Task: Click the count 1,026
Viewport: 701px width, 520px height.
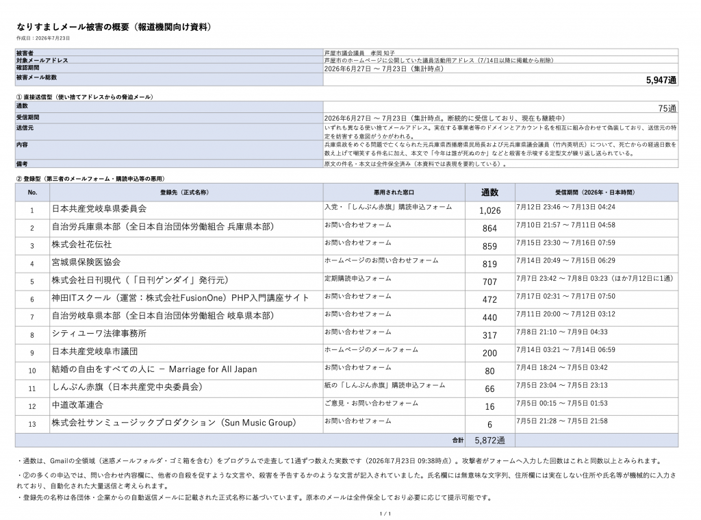Action: click(x=489, y=210)
